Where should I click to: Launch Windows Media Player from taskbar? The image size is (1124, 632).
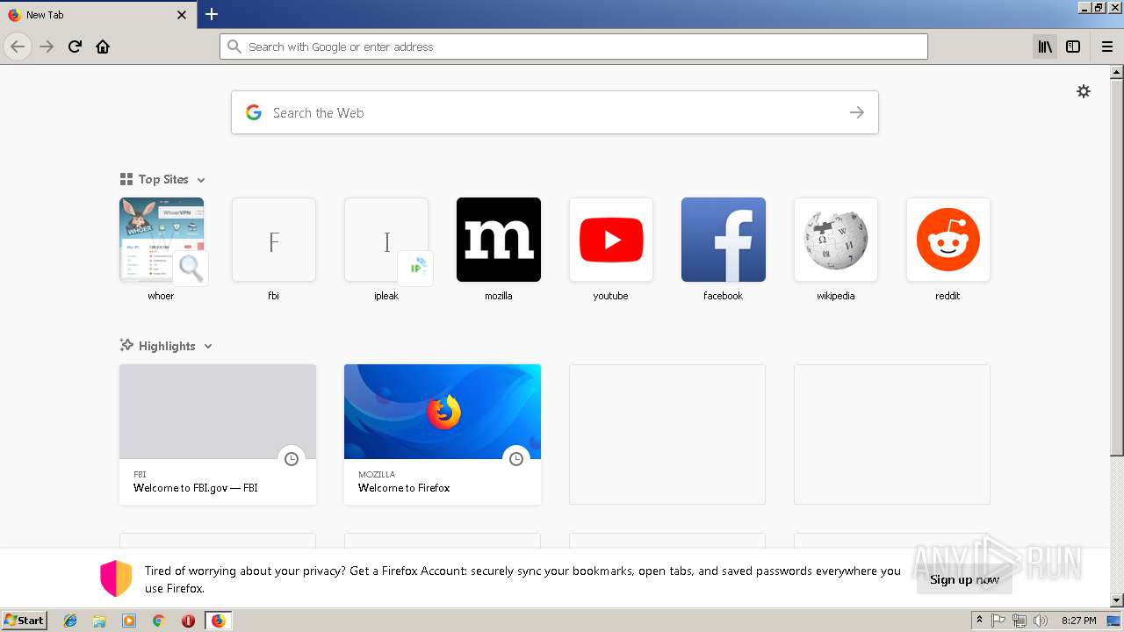click(129, 621)
